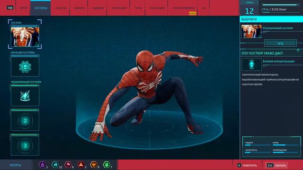
Task: Open the КОЛЛЕКЦИИ tab
Action: click(x=119, y=8)
